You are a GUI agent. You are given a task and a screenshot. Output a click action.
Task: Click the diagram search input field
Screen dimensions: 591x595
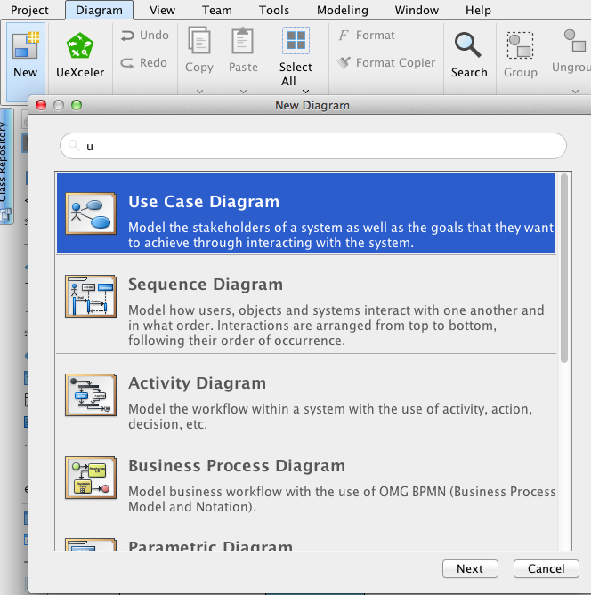[x=313, y=146]
